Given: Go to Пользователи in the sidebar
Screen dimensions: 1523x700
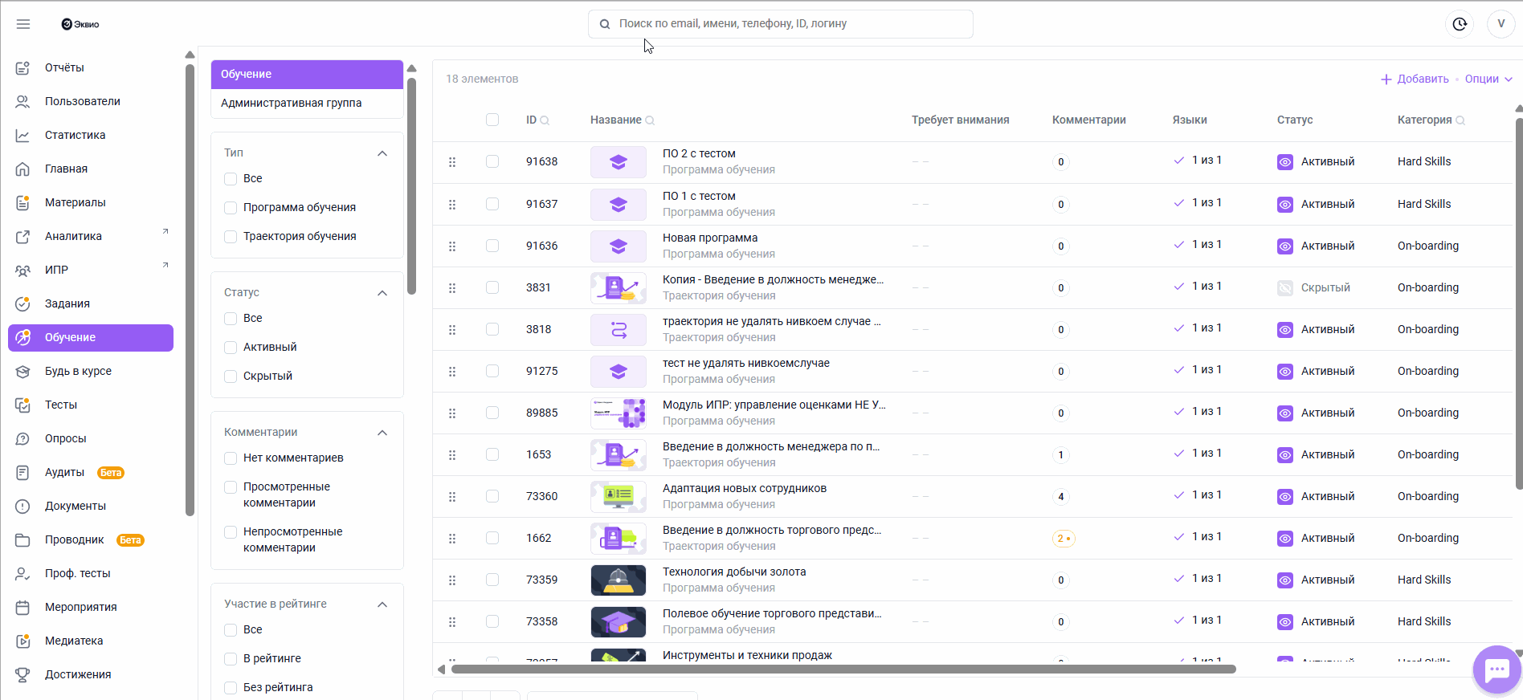Looking at the screenshot, I should [82, 101].
